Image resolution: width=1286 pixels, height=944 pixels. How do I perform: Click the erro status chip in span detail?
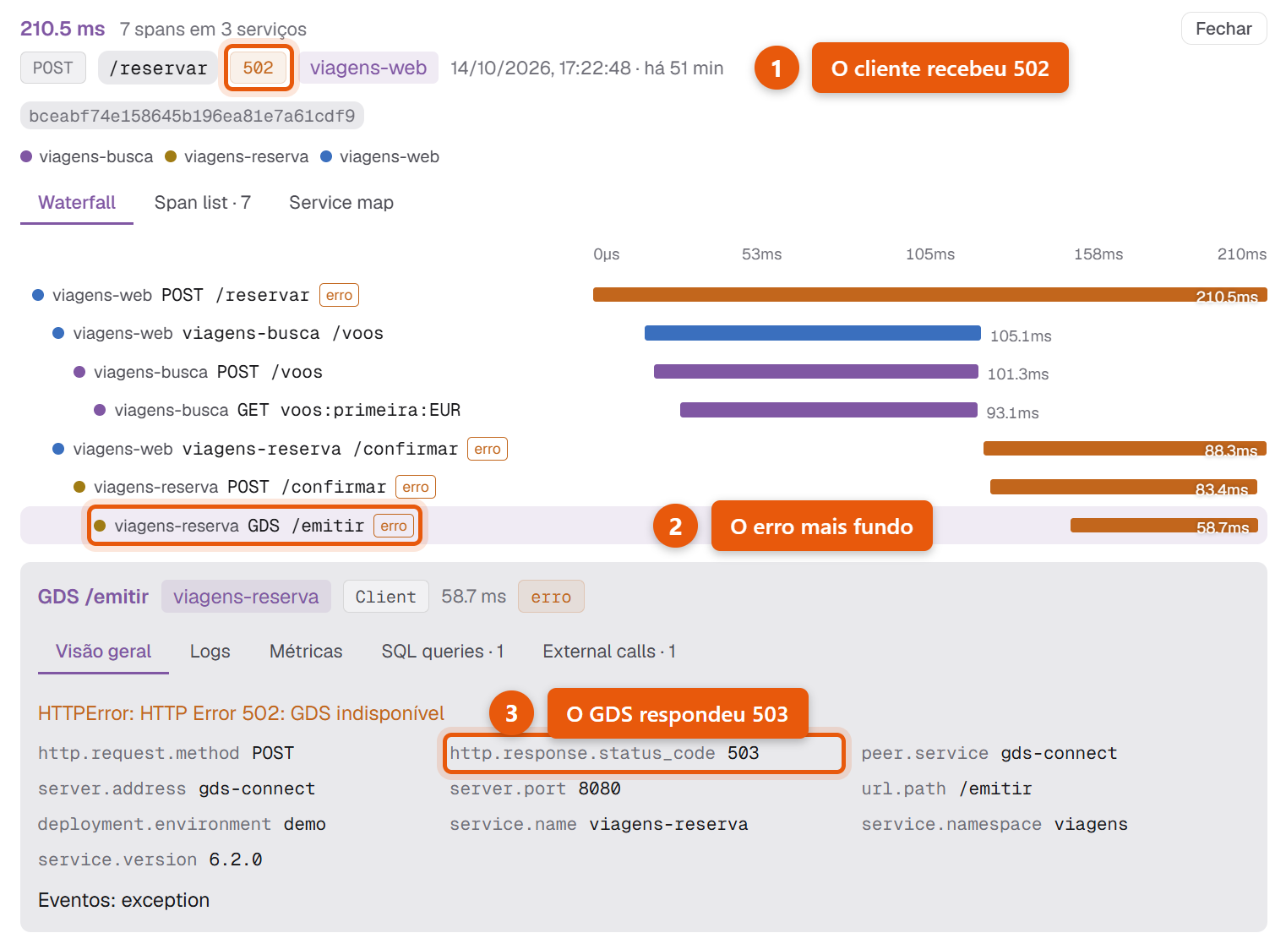click(551, 597)
